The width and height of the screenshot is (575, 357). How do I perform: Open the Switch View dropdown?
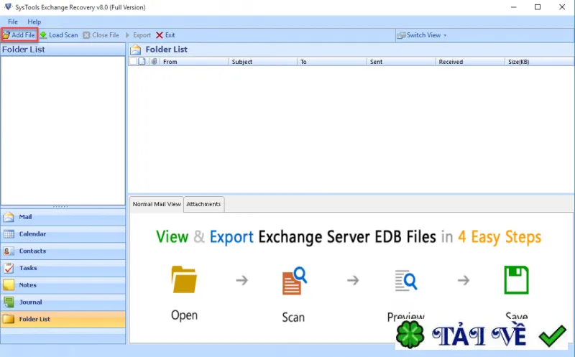[x=422, y=35]
